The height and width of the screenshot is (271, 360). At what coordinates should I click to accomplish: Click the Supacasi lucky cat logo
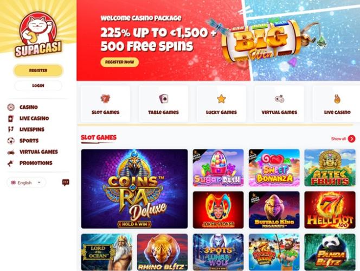(38, 34)
